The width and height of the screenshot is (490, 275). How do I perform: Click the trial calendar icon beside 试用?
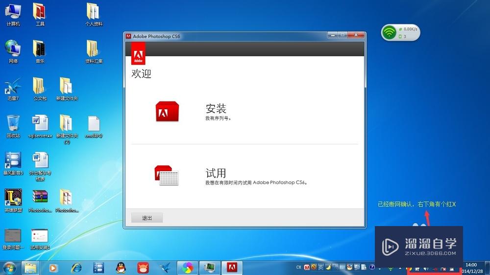166,176
